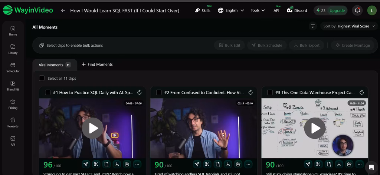Play clip #3 whiteboard video

315,128
